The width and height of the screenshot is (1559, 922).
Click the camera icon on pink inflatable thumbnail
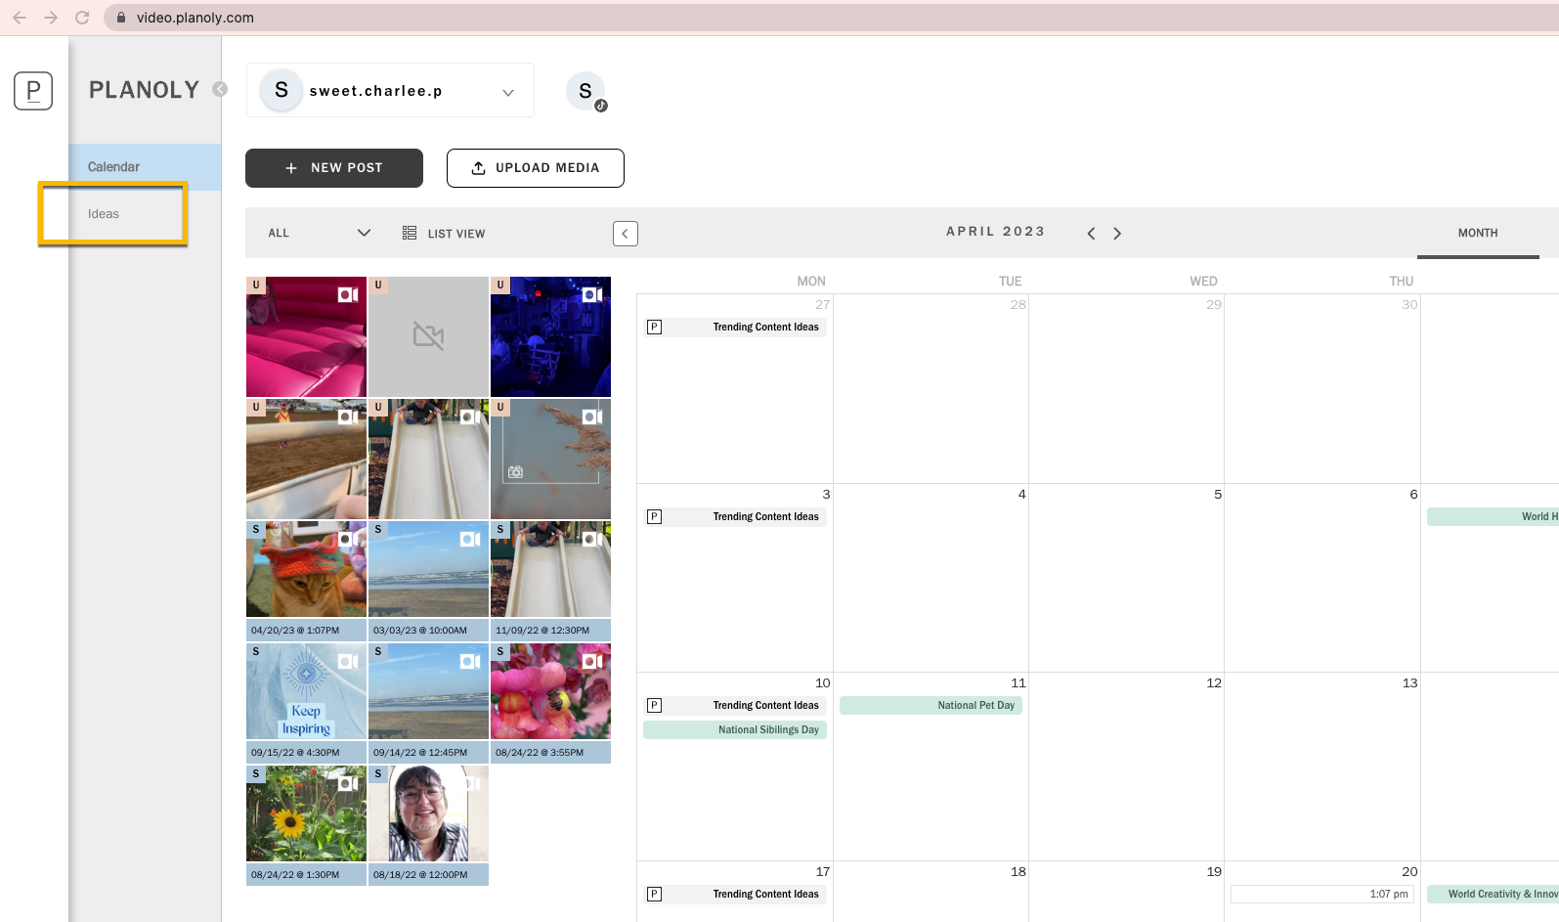pos(348,294)
